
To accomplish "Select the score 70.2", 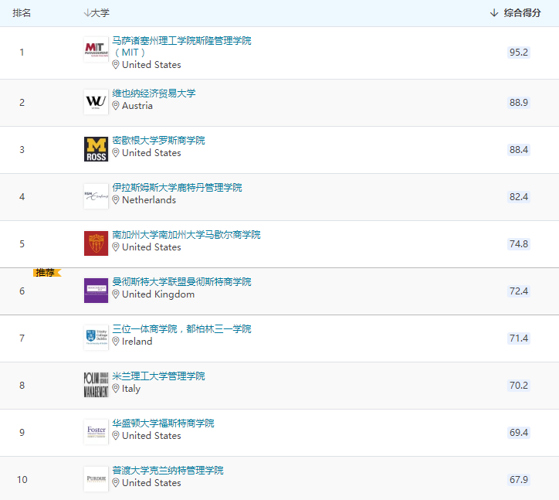I will coord(519,385).
